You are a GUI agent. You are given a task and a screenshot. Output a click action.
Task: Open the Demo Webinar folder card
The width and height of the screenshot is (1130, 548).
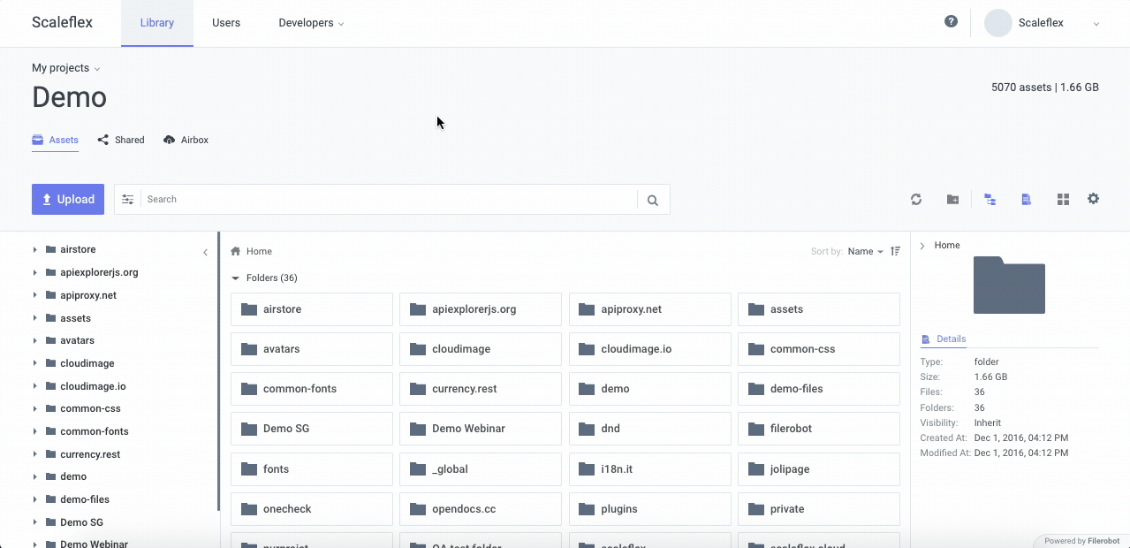point(481,429)
